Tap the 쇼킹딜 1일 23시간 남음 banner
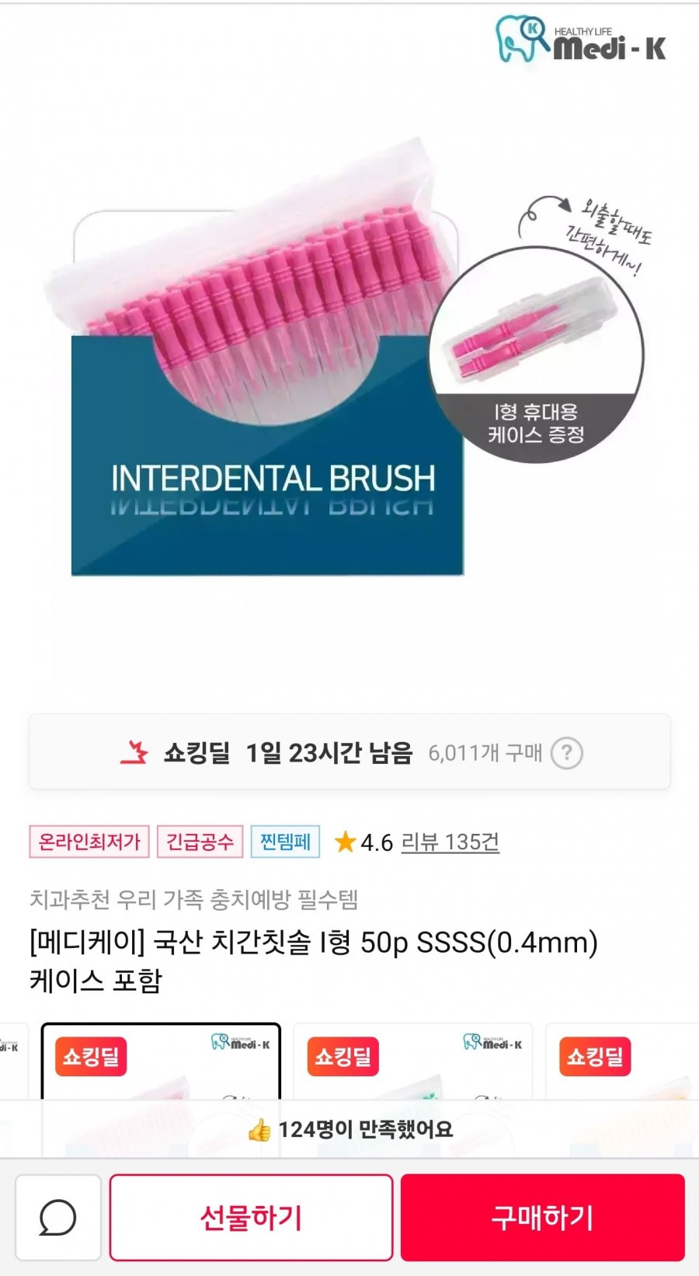The image size is (699, 1276). point(349,752)
